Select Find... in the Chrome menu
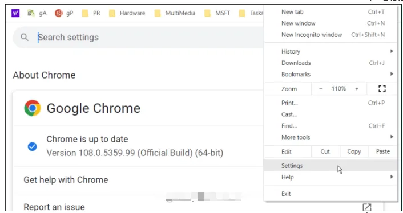This screenshot has width=403, height=213. point(331,126)
